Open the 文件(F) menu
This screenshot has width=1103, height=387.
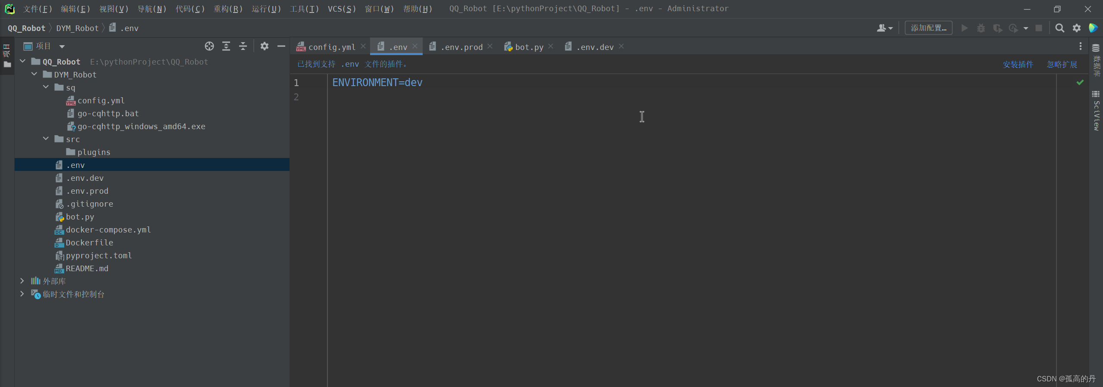tap(37, 9)
